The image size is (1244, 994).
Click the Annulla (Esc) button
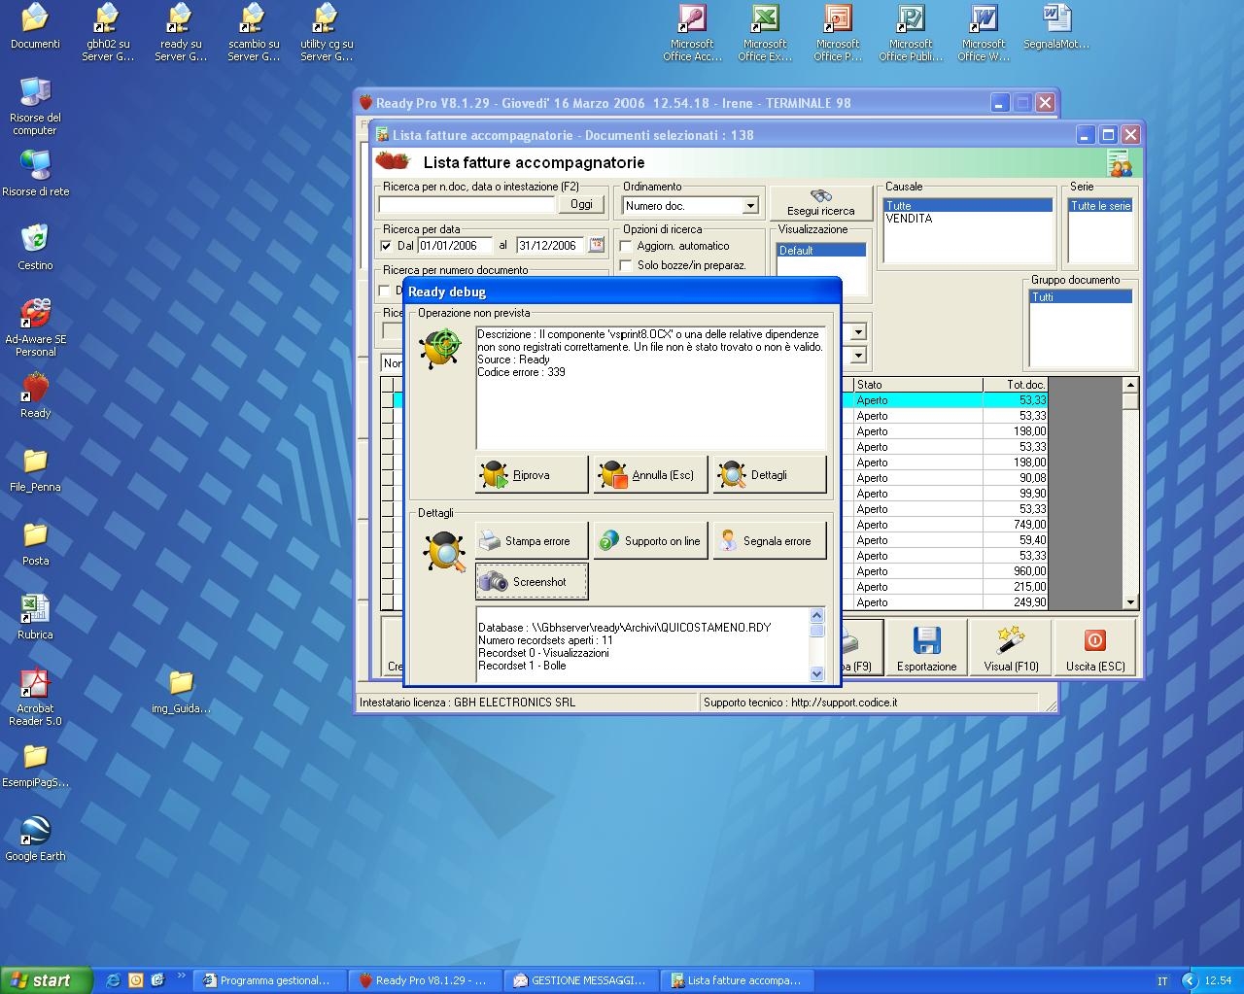[650, 475]
